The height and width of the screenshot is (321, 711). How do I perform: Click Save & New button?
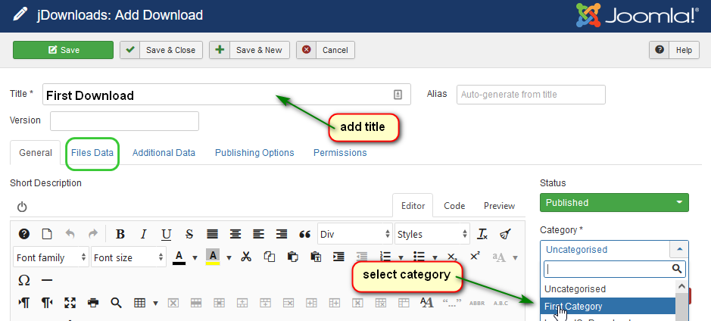249,50
